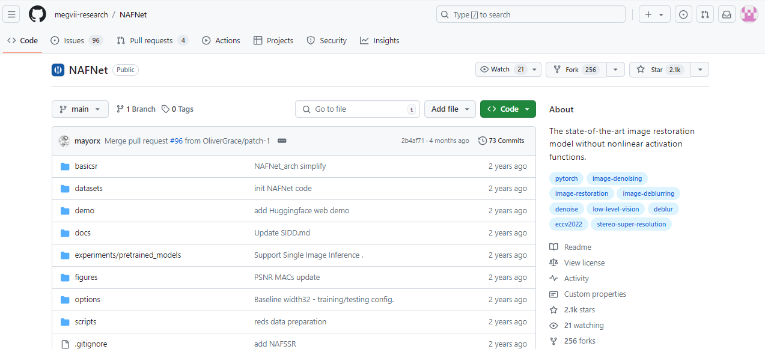Image resolution: width=765 pixels, height=349 pixels.
Task: Fork the NAFNet repository
Action: 576,70
